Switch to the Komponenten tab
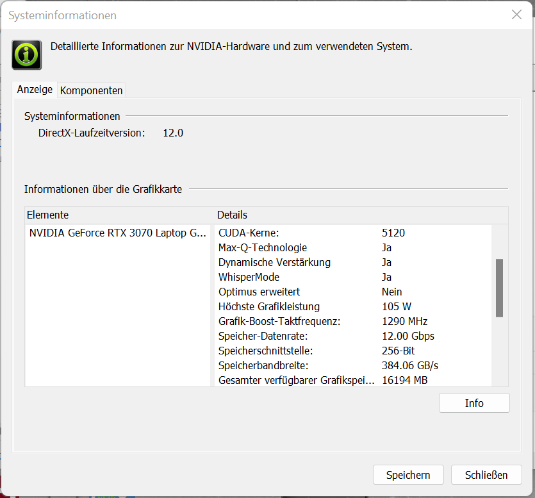The image size is (535, 498). [91, 90]
